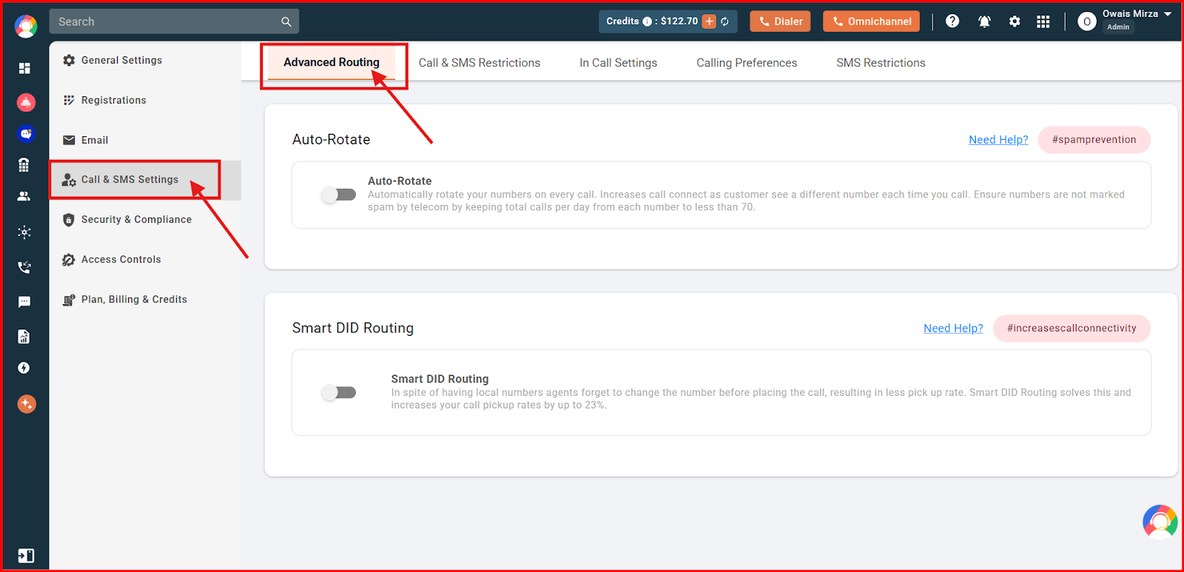Switch to Advanced Routing tab
This screenshot has width=1184, height=572.
coord(332,62)
